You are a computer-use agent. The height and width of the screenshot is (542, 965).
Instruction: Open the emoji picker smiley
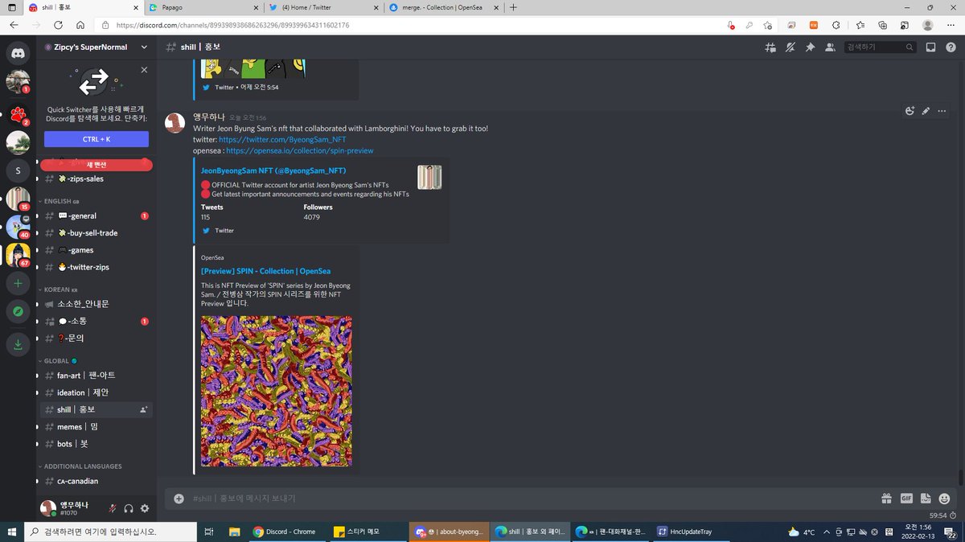pos(945,499)
